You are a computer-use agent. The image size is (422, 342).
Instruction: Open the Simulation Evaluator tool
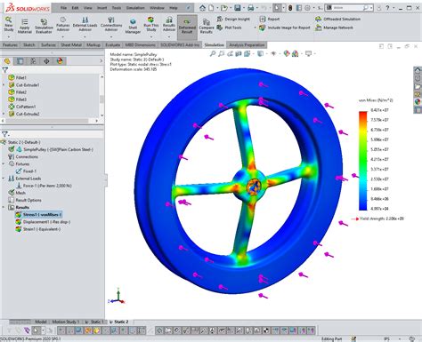[44, 26]
